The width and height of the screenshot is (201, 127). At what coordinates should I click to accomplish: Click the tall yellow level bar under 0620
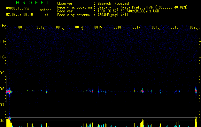(196, 121)
